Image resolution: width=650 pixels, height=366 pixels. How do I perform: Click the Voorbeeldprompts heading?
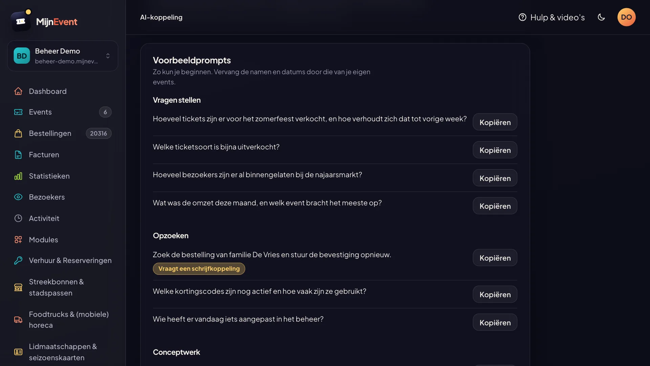[192, 60]
